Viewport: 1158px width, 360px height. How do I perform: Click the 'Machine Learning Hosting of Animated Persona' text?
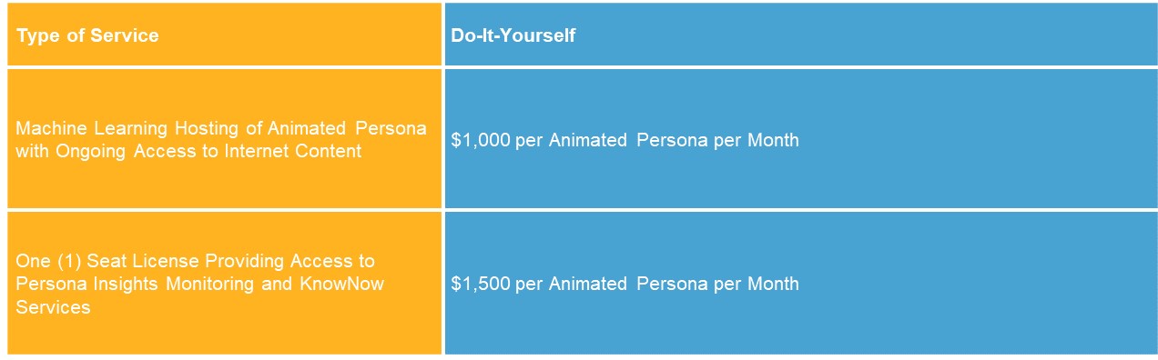221,128
